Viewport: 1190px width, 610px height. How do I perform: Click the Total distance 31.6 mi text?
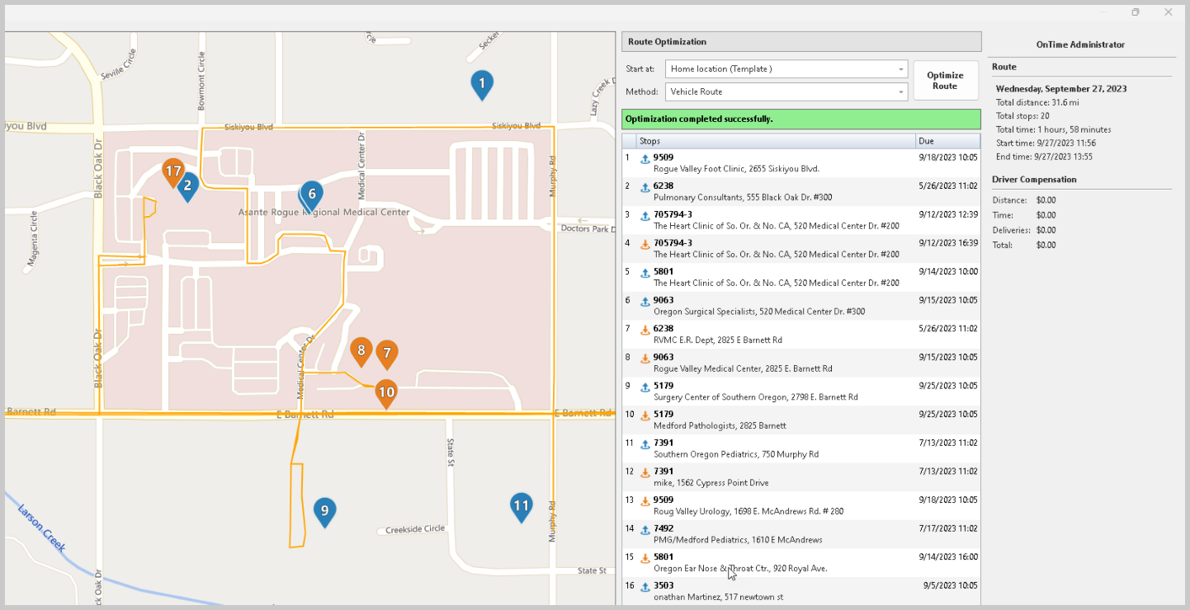coord(1037,103)
